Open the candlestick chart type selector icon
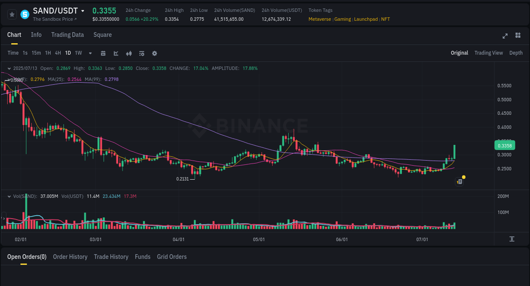The width and height of the screenshot is (530, 286). (x=128, y=53)
